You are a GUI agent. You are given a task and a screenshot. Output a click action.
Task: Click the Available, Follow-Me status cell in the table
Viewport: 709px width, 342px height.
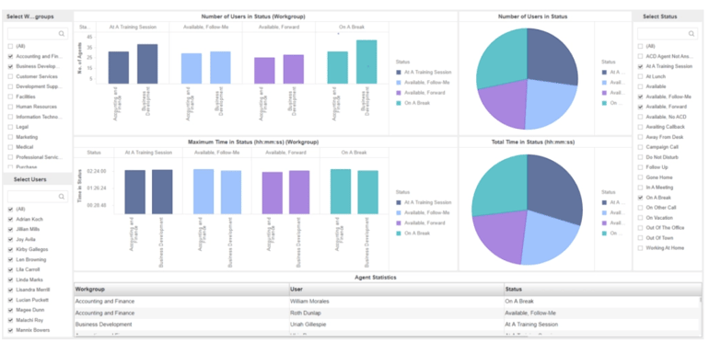pos(601,313)
